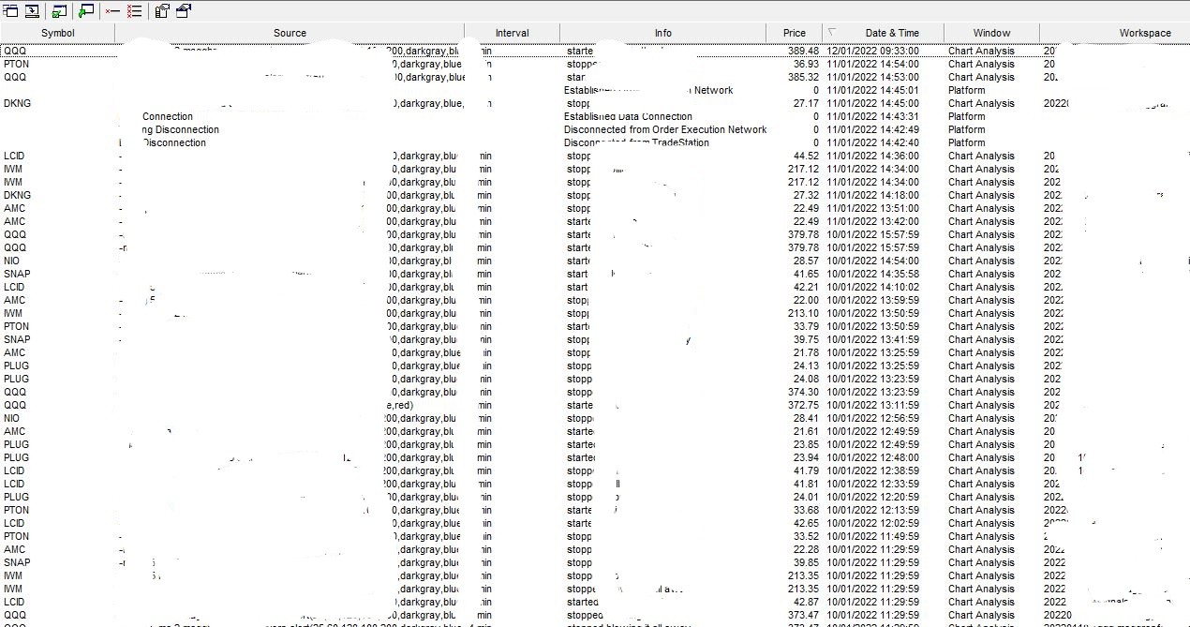Select the price cell 41.79
Image resolution: width=1190 pixels, height=627 pixels.
pos(806,470)
